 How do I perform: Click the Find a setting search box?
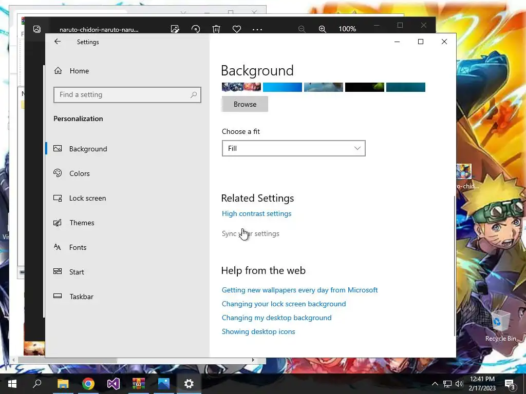(127, 95)
